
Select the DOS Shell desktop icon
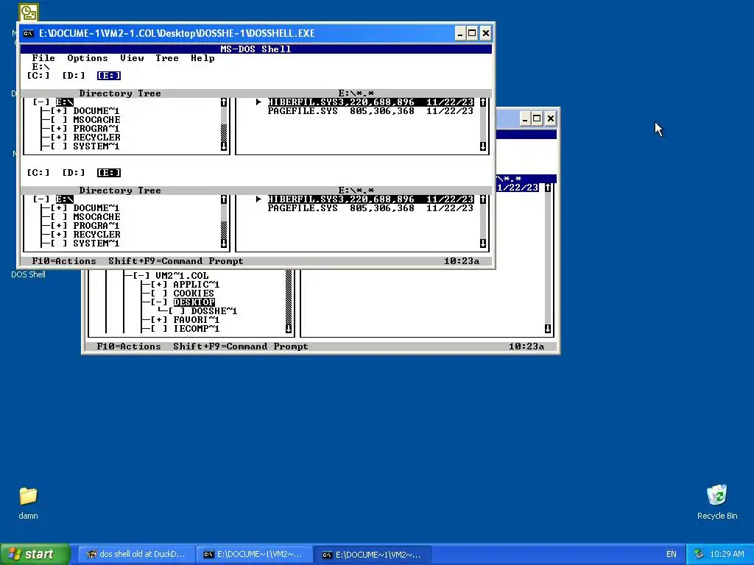[28, 274]
